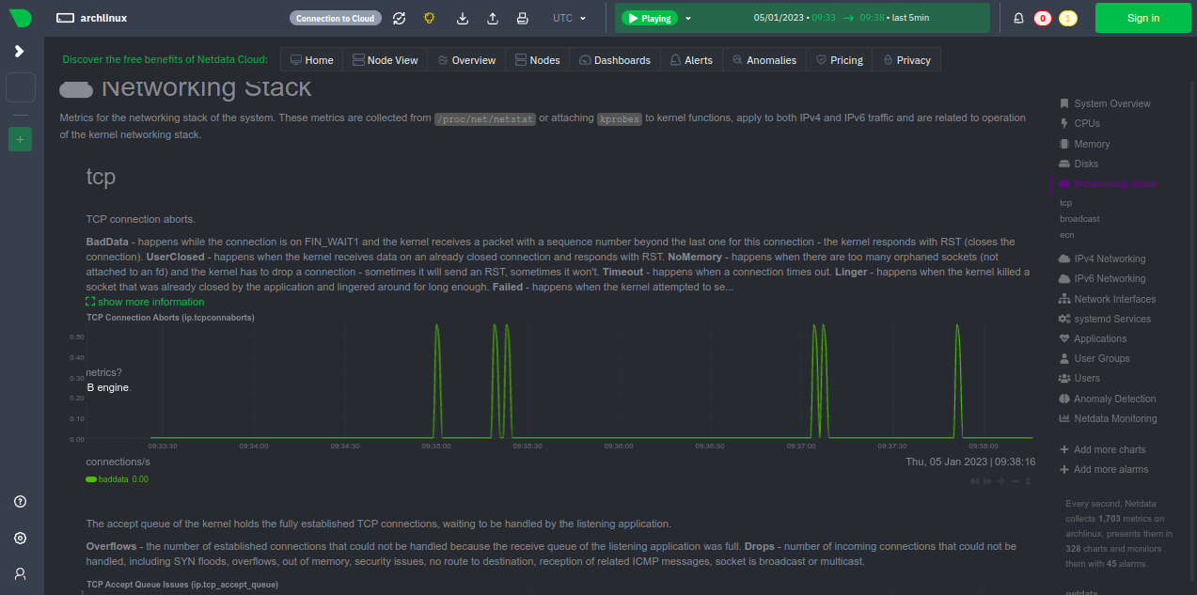Click the user profile icon in sidebar
The width and height of the screenshot is (1197, 595).
20,573
